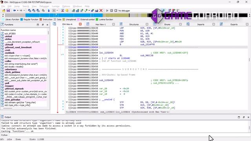The height and width of the screenshot is (141, 251).
Task: Close the IDA View-A tab
Action: point(80,24)
